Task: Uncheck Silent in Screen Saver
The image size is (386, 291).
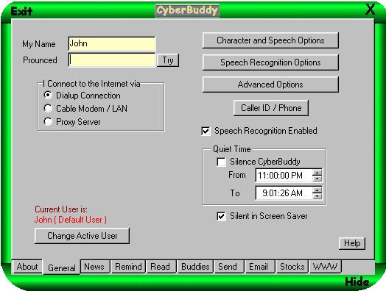Action: (221, 216)
